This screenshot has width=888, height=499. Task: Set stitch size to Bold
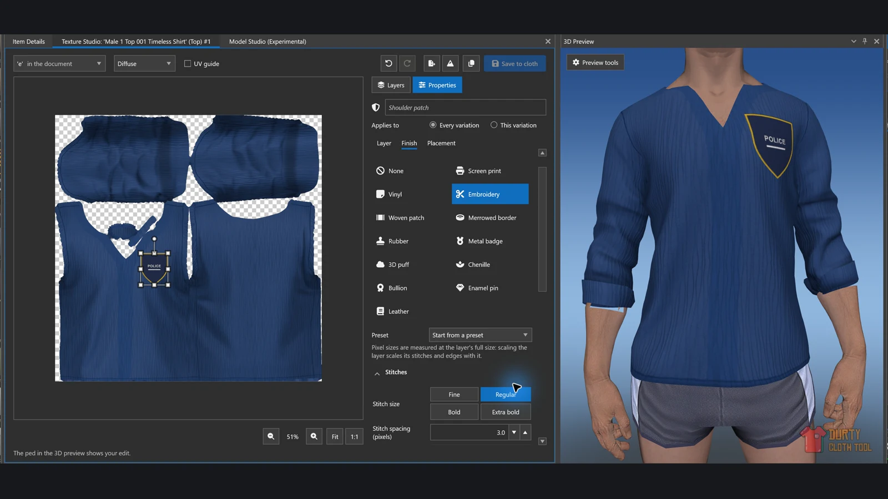pyautogui.click(x=454, y=412)
